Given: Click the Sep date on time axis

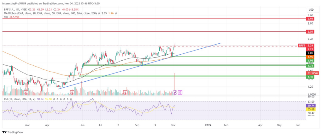Looking at the screenshot, I should click(138, 125).
